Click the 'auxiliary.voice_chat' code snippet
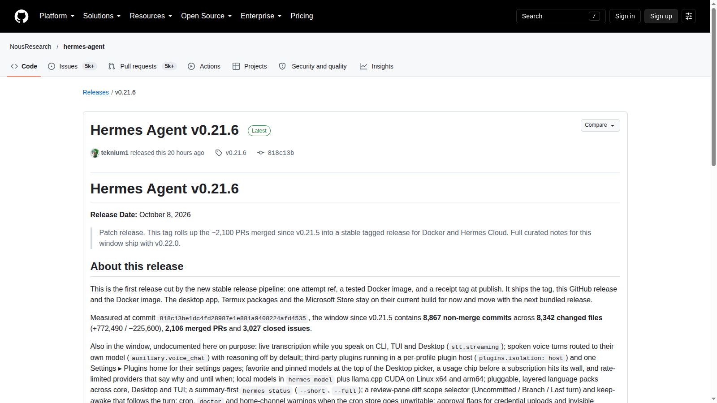Screen dimensions: 717x403 [168, 358]
